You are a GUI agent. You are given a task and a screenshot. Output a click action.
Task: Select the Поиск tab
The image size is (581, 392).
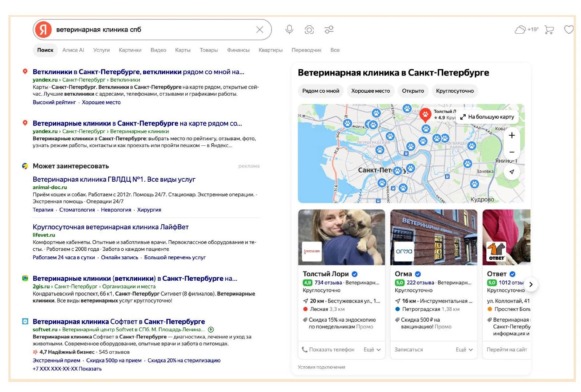pyautogui.click(x=45, y=50)
